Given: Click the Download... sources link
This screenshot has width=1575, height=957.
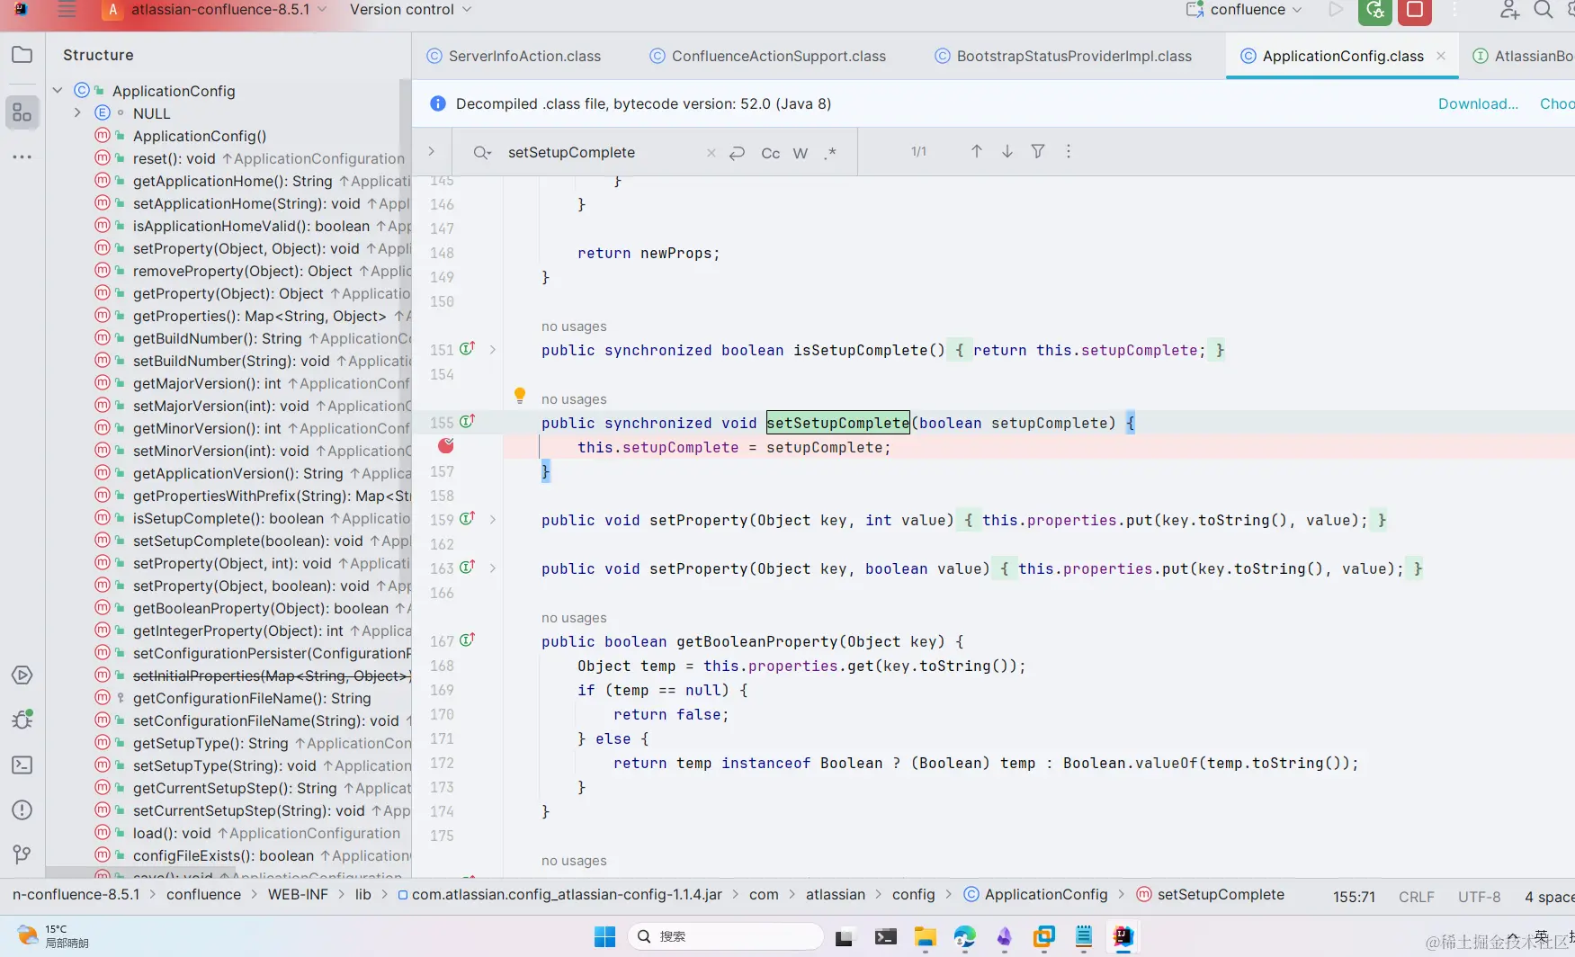Looking at the screenshot, I should click(x=1478, y=104).
